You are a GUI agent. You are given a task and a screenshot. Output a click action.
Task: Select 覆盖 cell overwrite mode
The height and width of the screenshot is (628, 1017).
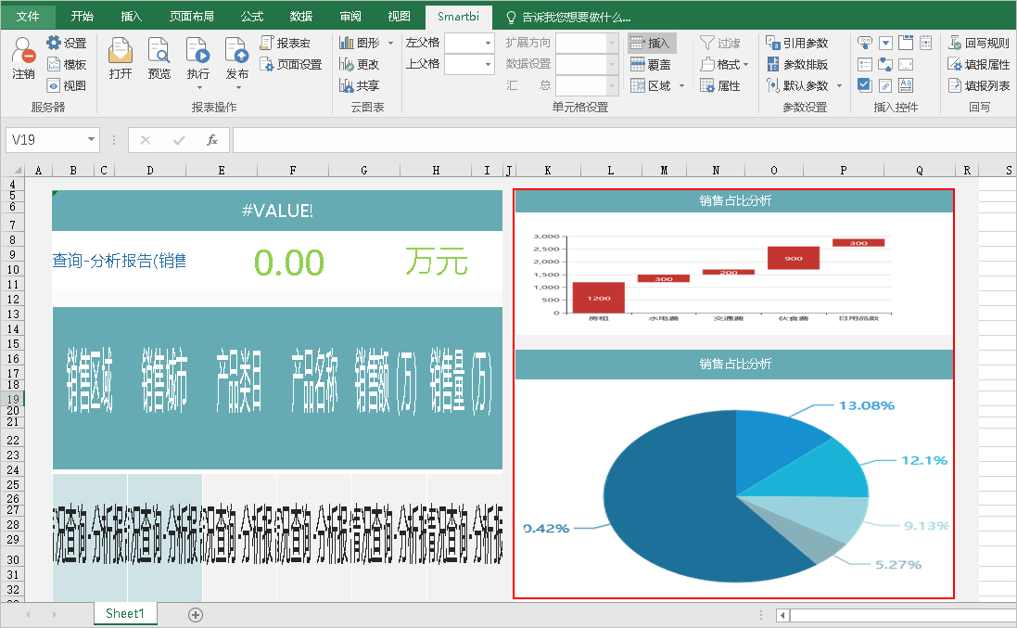pyautogui.click(x=651, y=64)
